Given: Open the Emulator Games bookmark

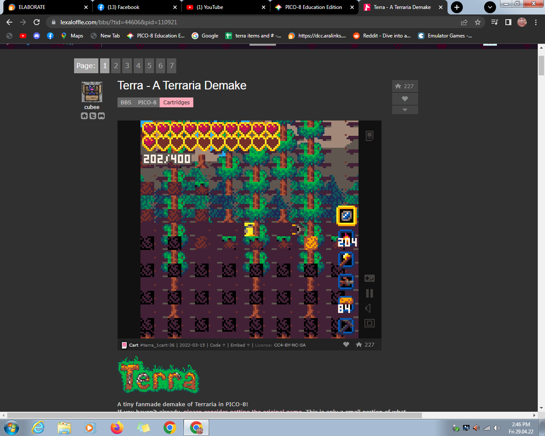Looking at the screenshot, I should click(x=445, y=36).
